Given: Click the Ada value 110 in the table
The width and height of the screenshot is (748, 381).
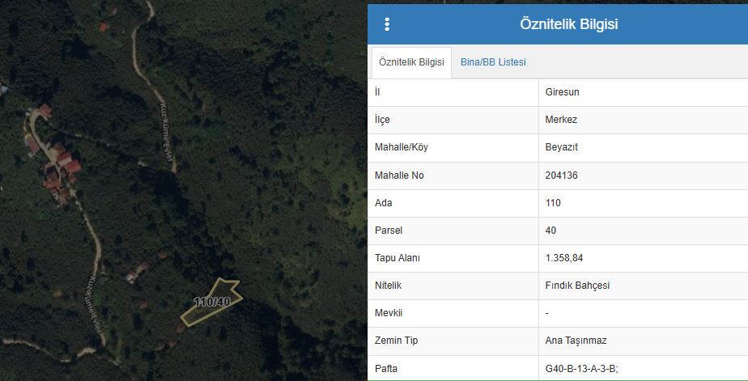Looking at the screenshot, I should click(x=553, y=203).
